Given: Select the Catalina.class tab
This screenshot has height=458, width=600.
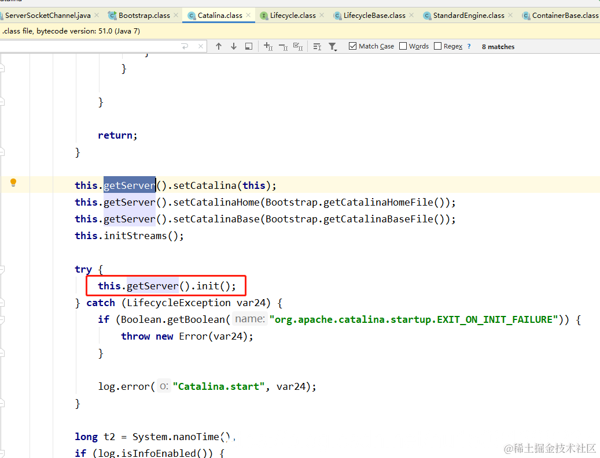Looking at the screenshot, I should click(x=220, y=15).
